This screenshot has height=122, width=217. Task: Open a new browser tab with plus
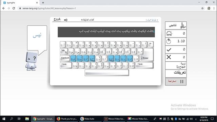pyautogui.click(x=43, y=3)
